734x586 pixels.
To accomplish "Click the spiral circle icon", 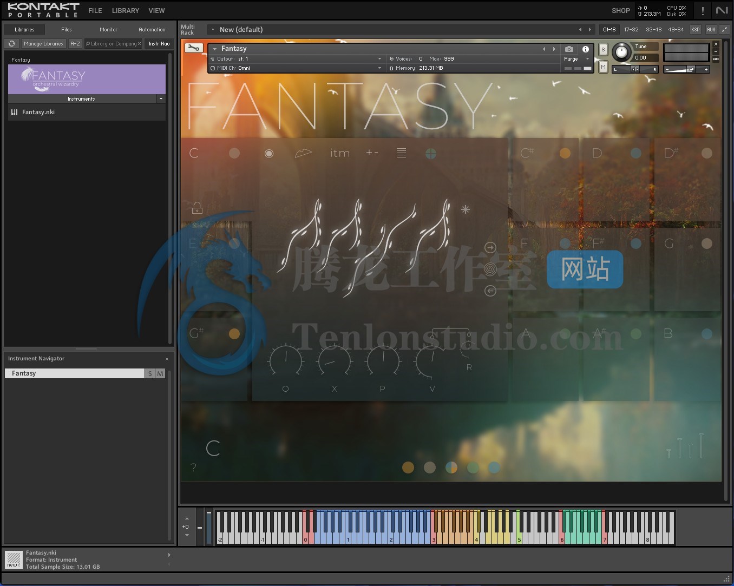I will [x=490, y=269].
